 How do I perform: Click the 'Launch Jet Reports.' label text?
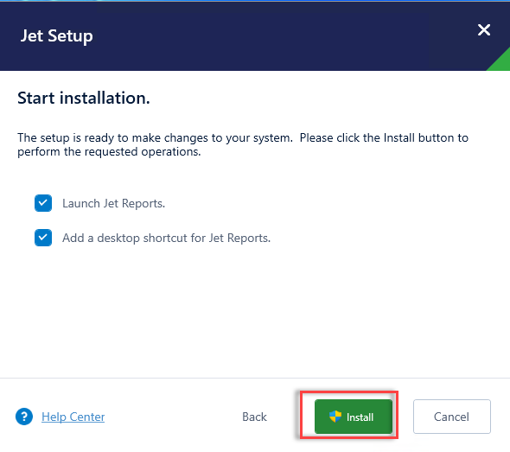click(x=114, y=204)
